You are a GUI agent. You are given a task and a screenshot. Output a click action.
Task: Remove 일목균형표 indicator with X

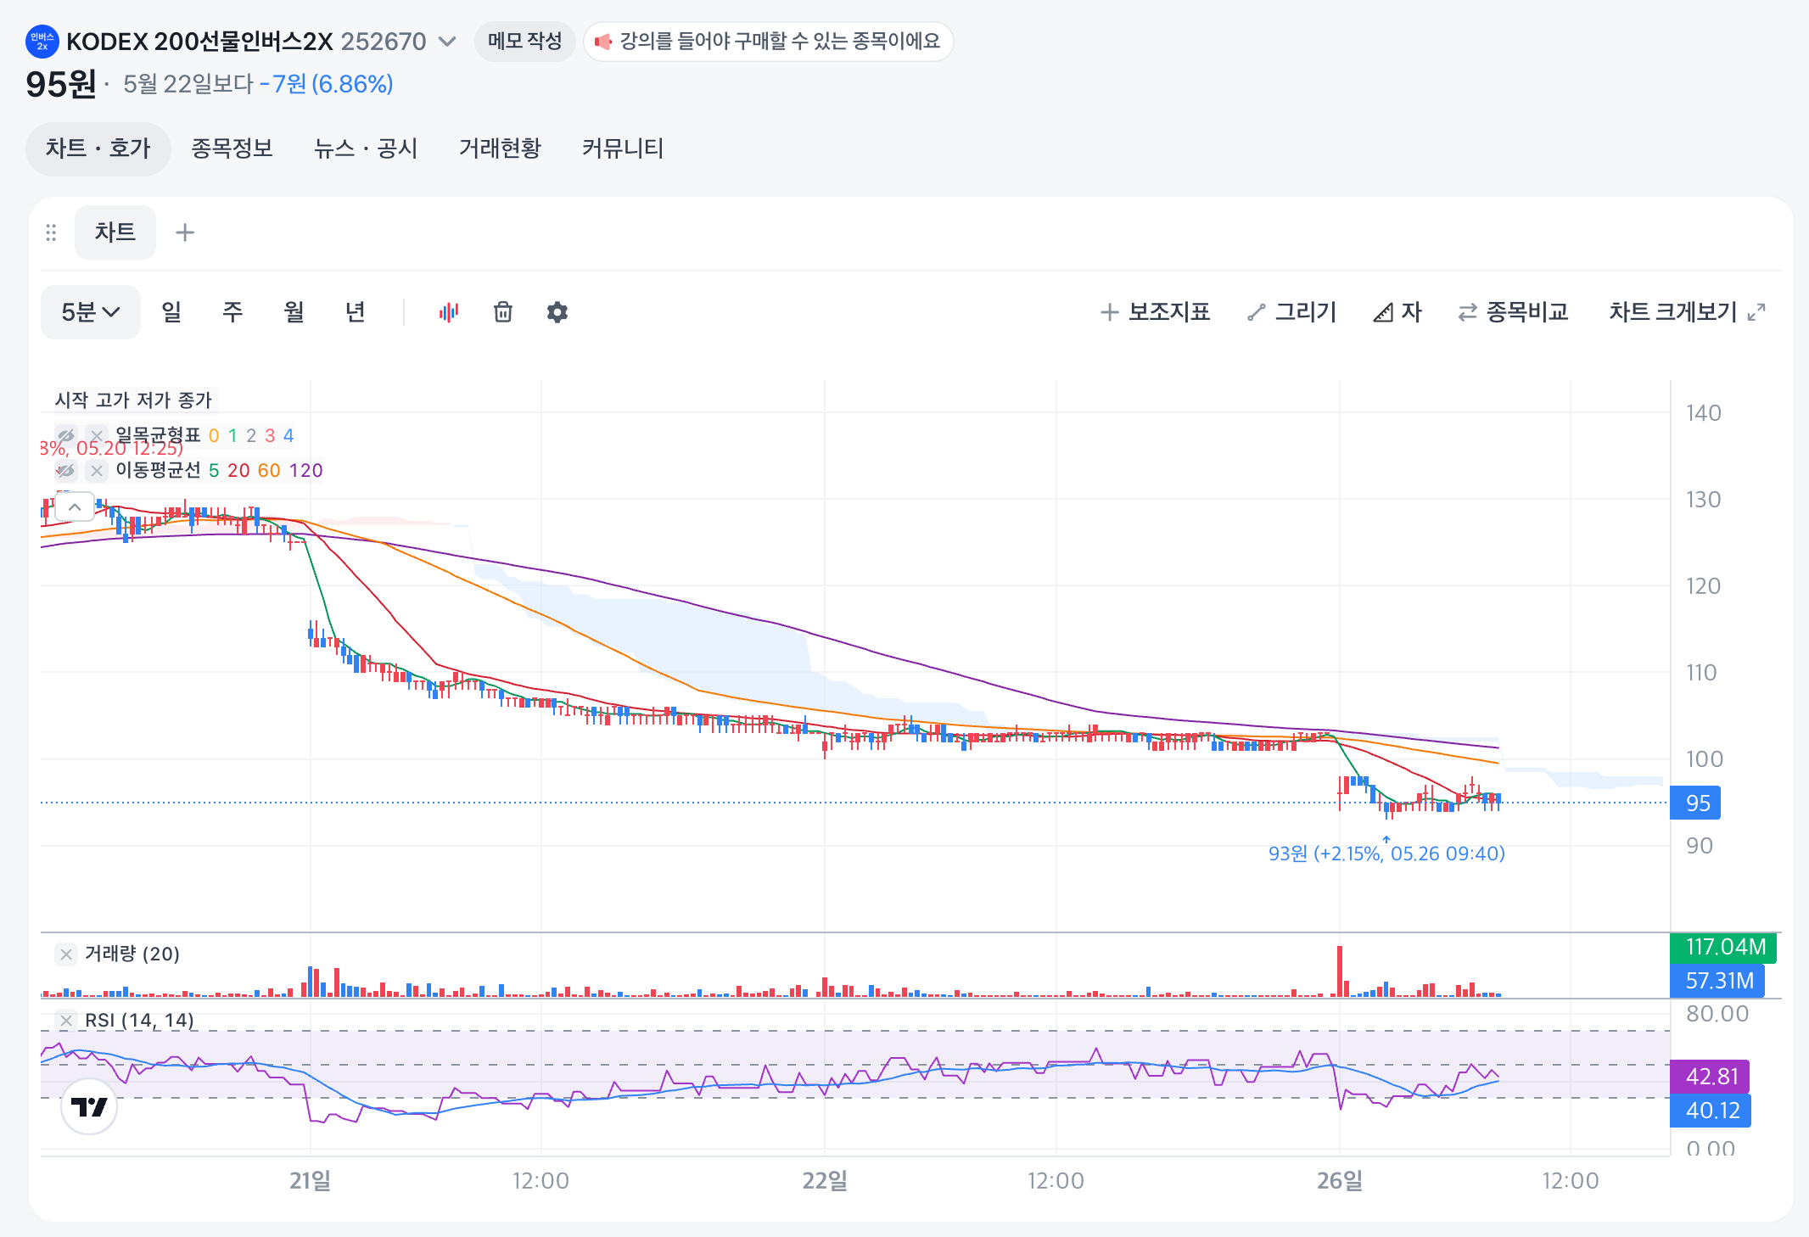pyautogui.click(x=97, y=435)
